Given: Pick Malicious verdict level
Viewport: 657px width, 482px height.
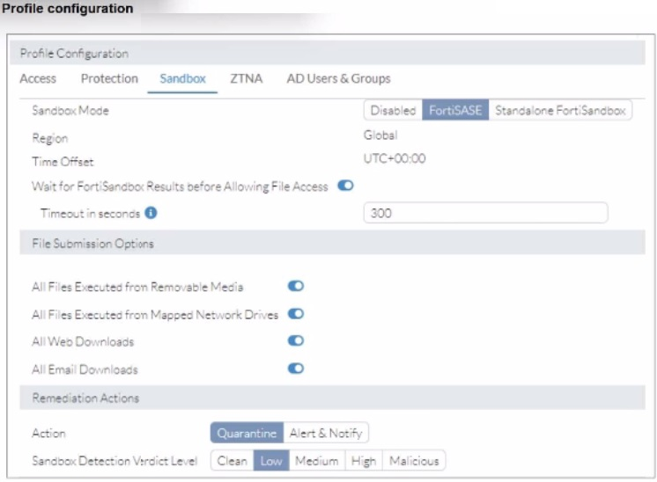Looking at the screenshot, I should tap(414, 460).
